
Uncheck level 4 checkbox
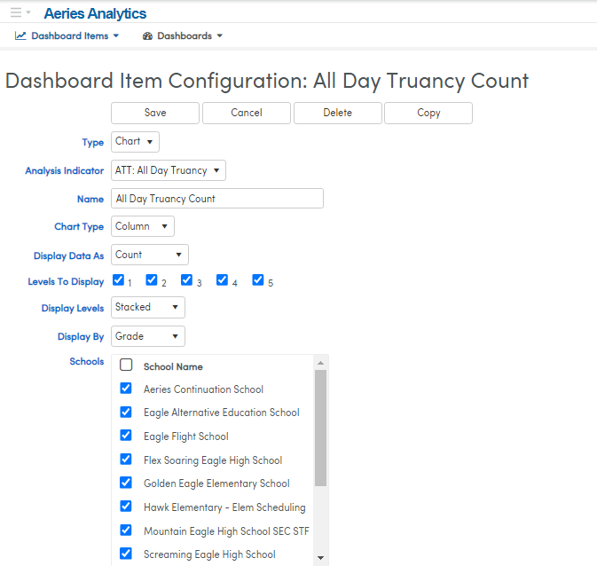[x=222, y=280]
